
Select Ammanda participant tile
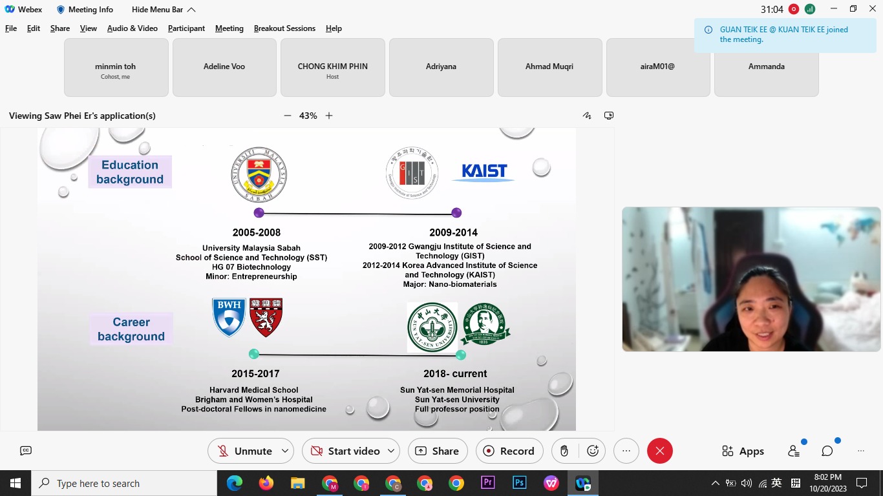[767, 67]
